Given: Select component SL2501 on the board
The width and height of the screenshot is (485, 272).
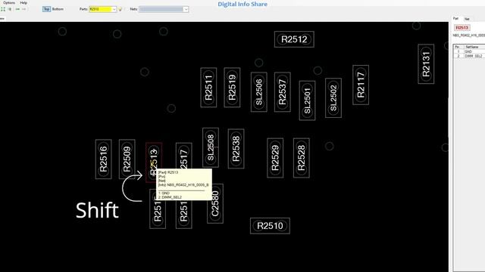Looking at the screenshot, I should (307, 100).
